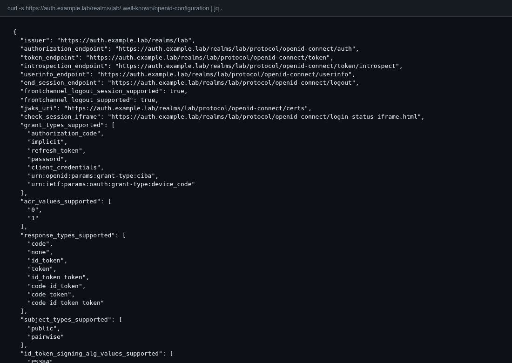Screen dimensions: 512x363
Task: Select the acr value "1"
Action: coord(33,218)
